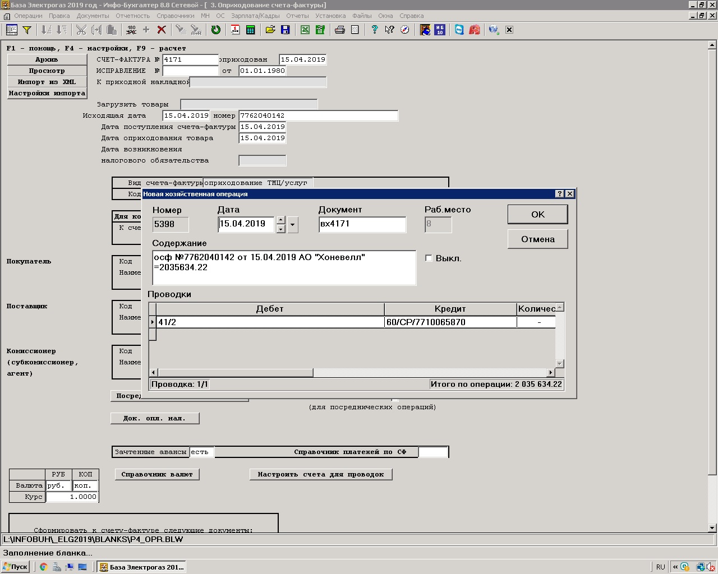Click the pointer-with-question context help icon

click(x=390, y=30)
